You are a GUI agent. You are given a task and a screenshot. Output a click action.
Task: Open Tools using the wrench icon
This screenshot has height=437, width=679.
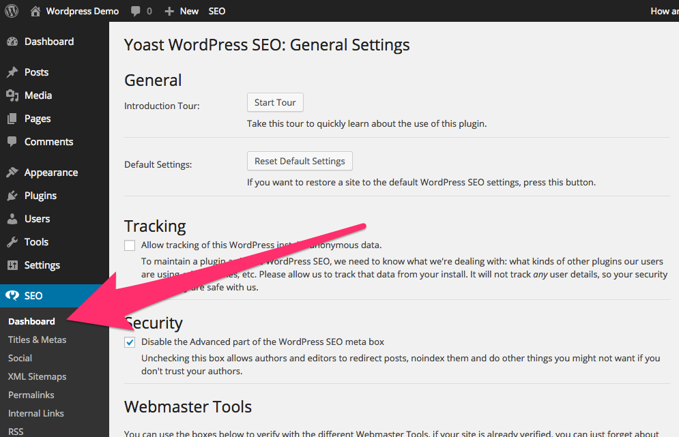pos(12,242)
